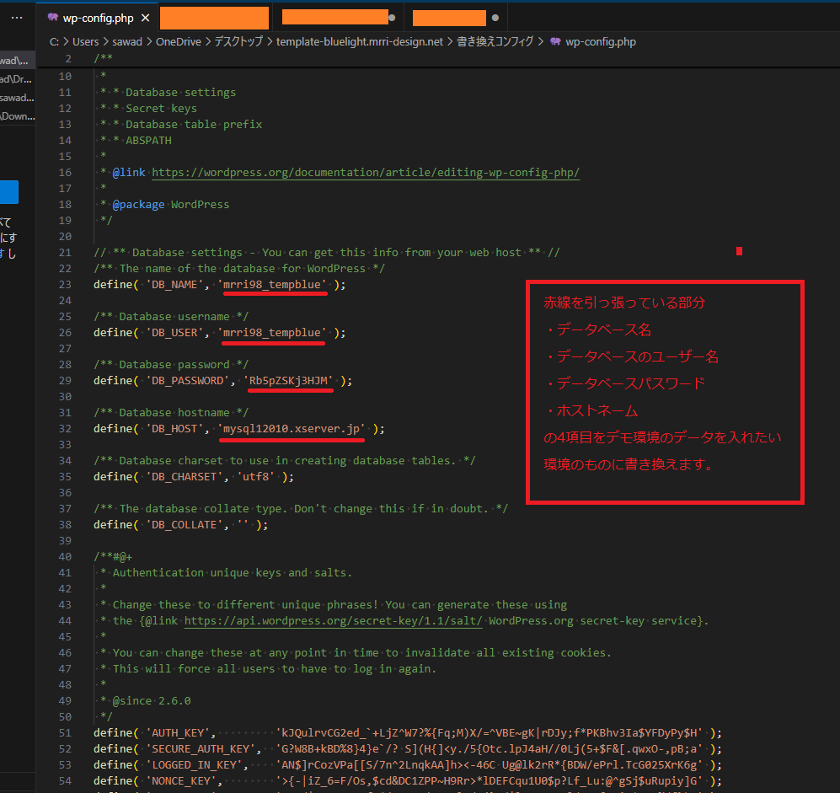Viewport: 840px width, 793px height.
Task: Click the sticky scroll line '/**' header
Action: pos(104,59)
